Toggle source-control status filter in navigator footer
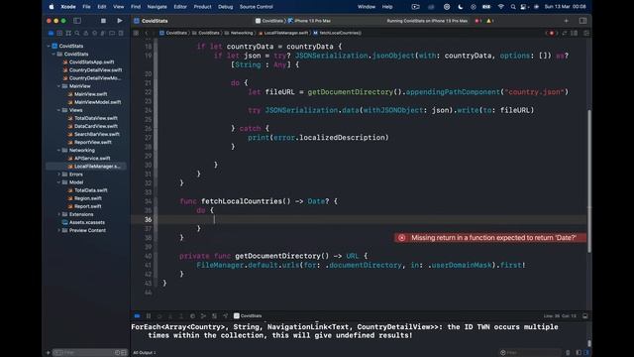Viewport: 634px width, 357px height. point(123,353)
